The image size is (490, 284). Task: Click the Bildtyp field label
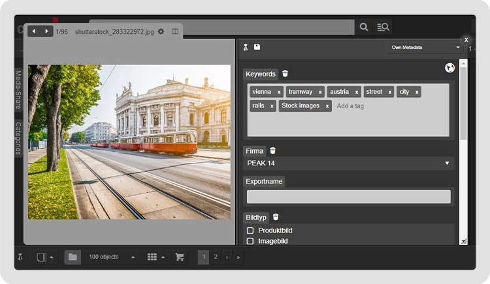point(256,218)
